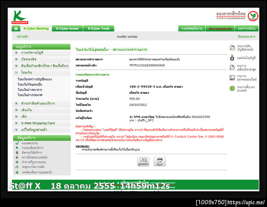
Task: Click the ติดต่อธนาคาร link
Action: (x=247, y=37)
